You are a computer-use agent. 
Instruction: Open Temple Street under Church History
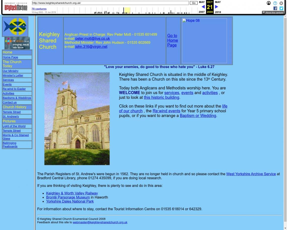click(x=12, y=112)
